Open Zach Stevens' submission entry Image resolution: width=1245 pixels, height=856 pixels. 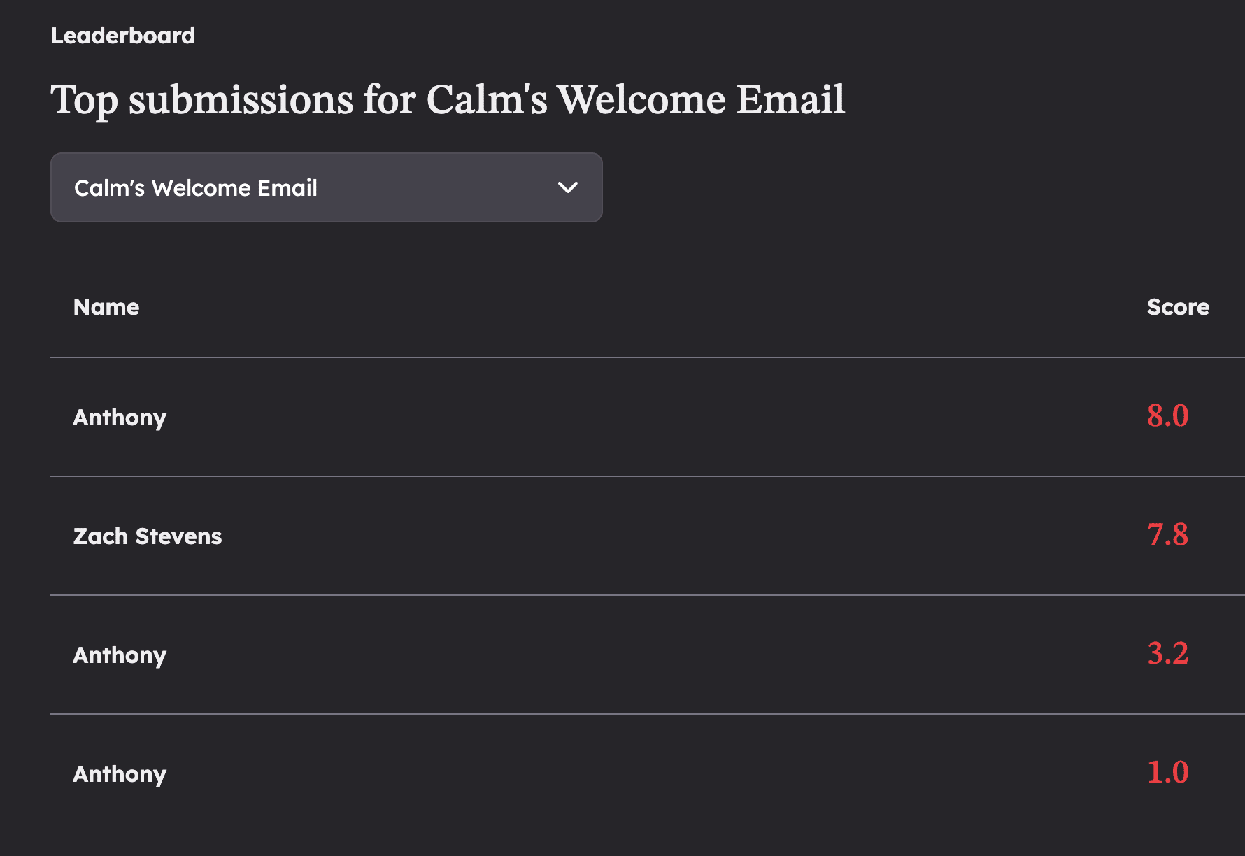tap(648, 536)
